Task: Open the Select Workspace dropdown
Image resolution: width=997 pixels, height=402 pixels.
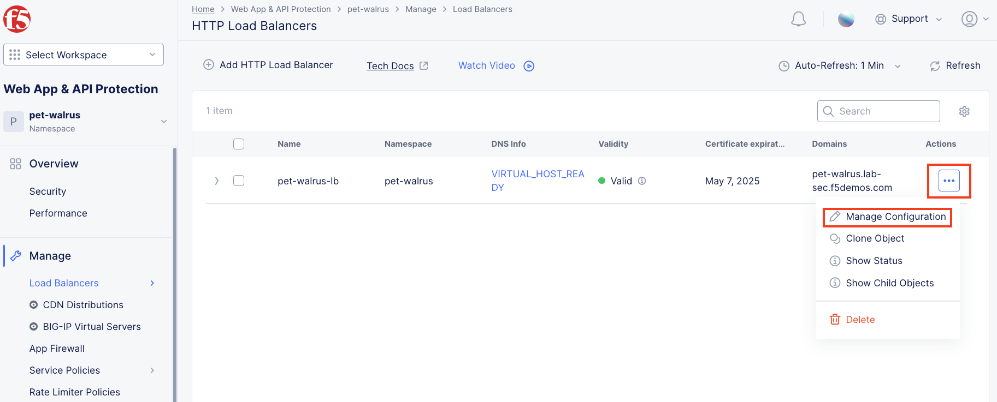Action: [x=84, y=55]
